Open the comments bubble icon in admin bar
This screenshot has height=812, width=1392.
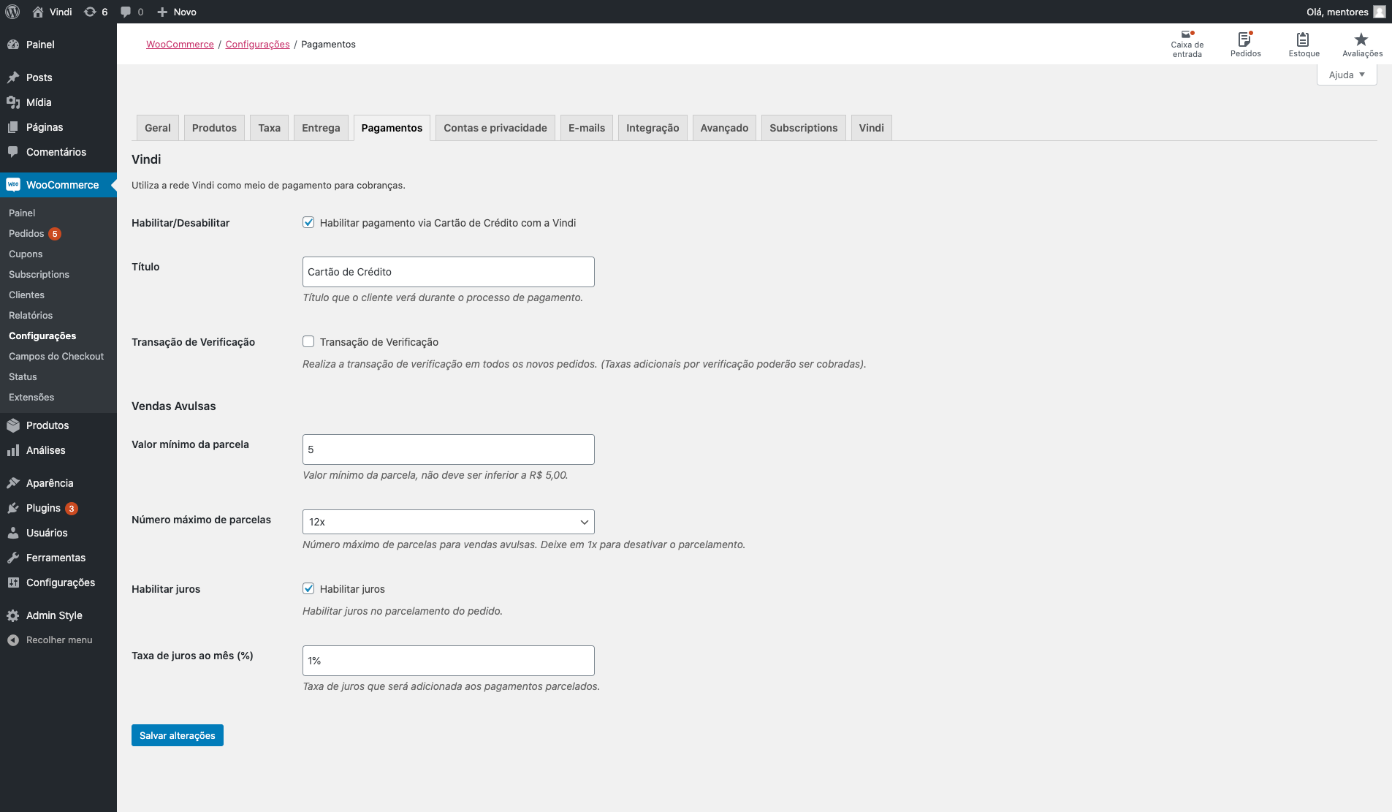coord(126,12)
